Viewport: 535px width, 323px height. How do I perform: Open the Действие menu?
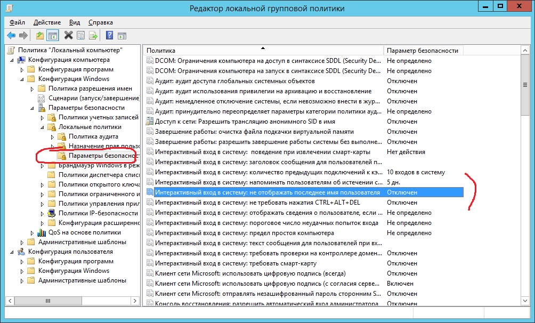click(47, 22)
